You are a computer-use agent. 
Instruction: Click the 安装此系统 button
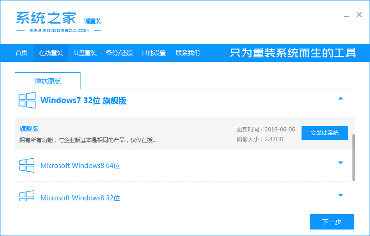tap(325, 133)
